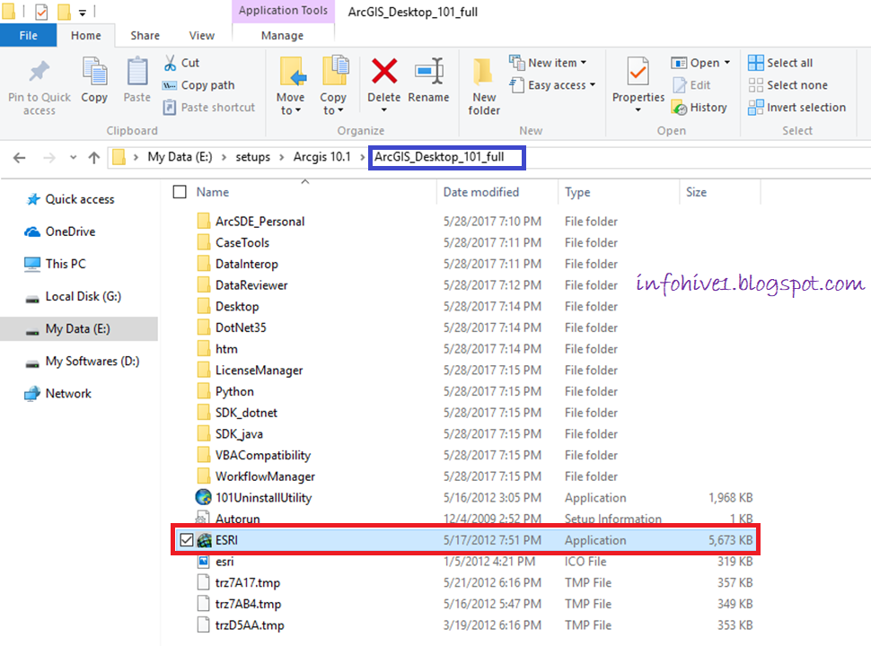Viewport: 871px width, 646px height.
Task: Delete the selected item with red X
Action: [384, 71]
